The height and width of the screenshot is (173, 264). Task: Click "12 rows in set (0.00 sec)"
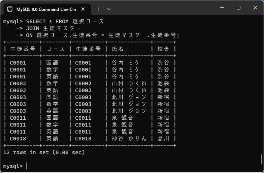(x=44, y=152)
